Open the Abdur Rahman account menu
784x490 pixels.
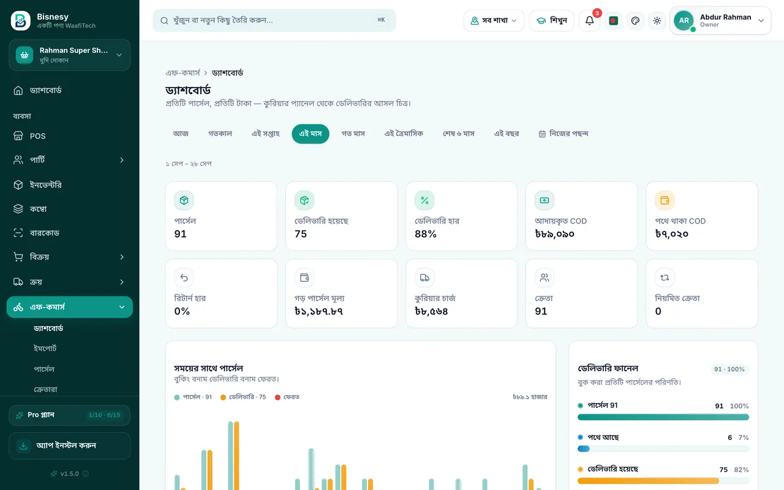[x=720, y=21]
